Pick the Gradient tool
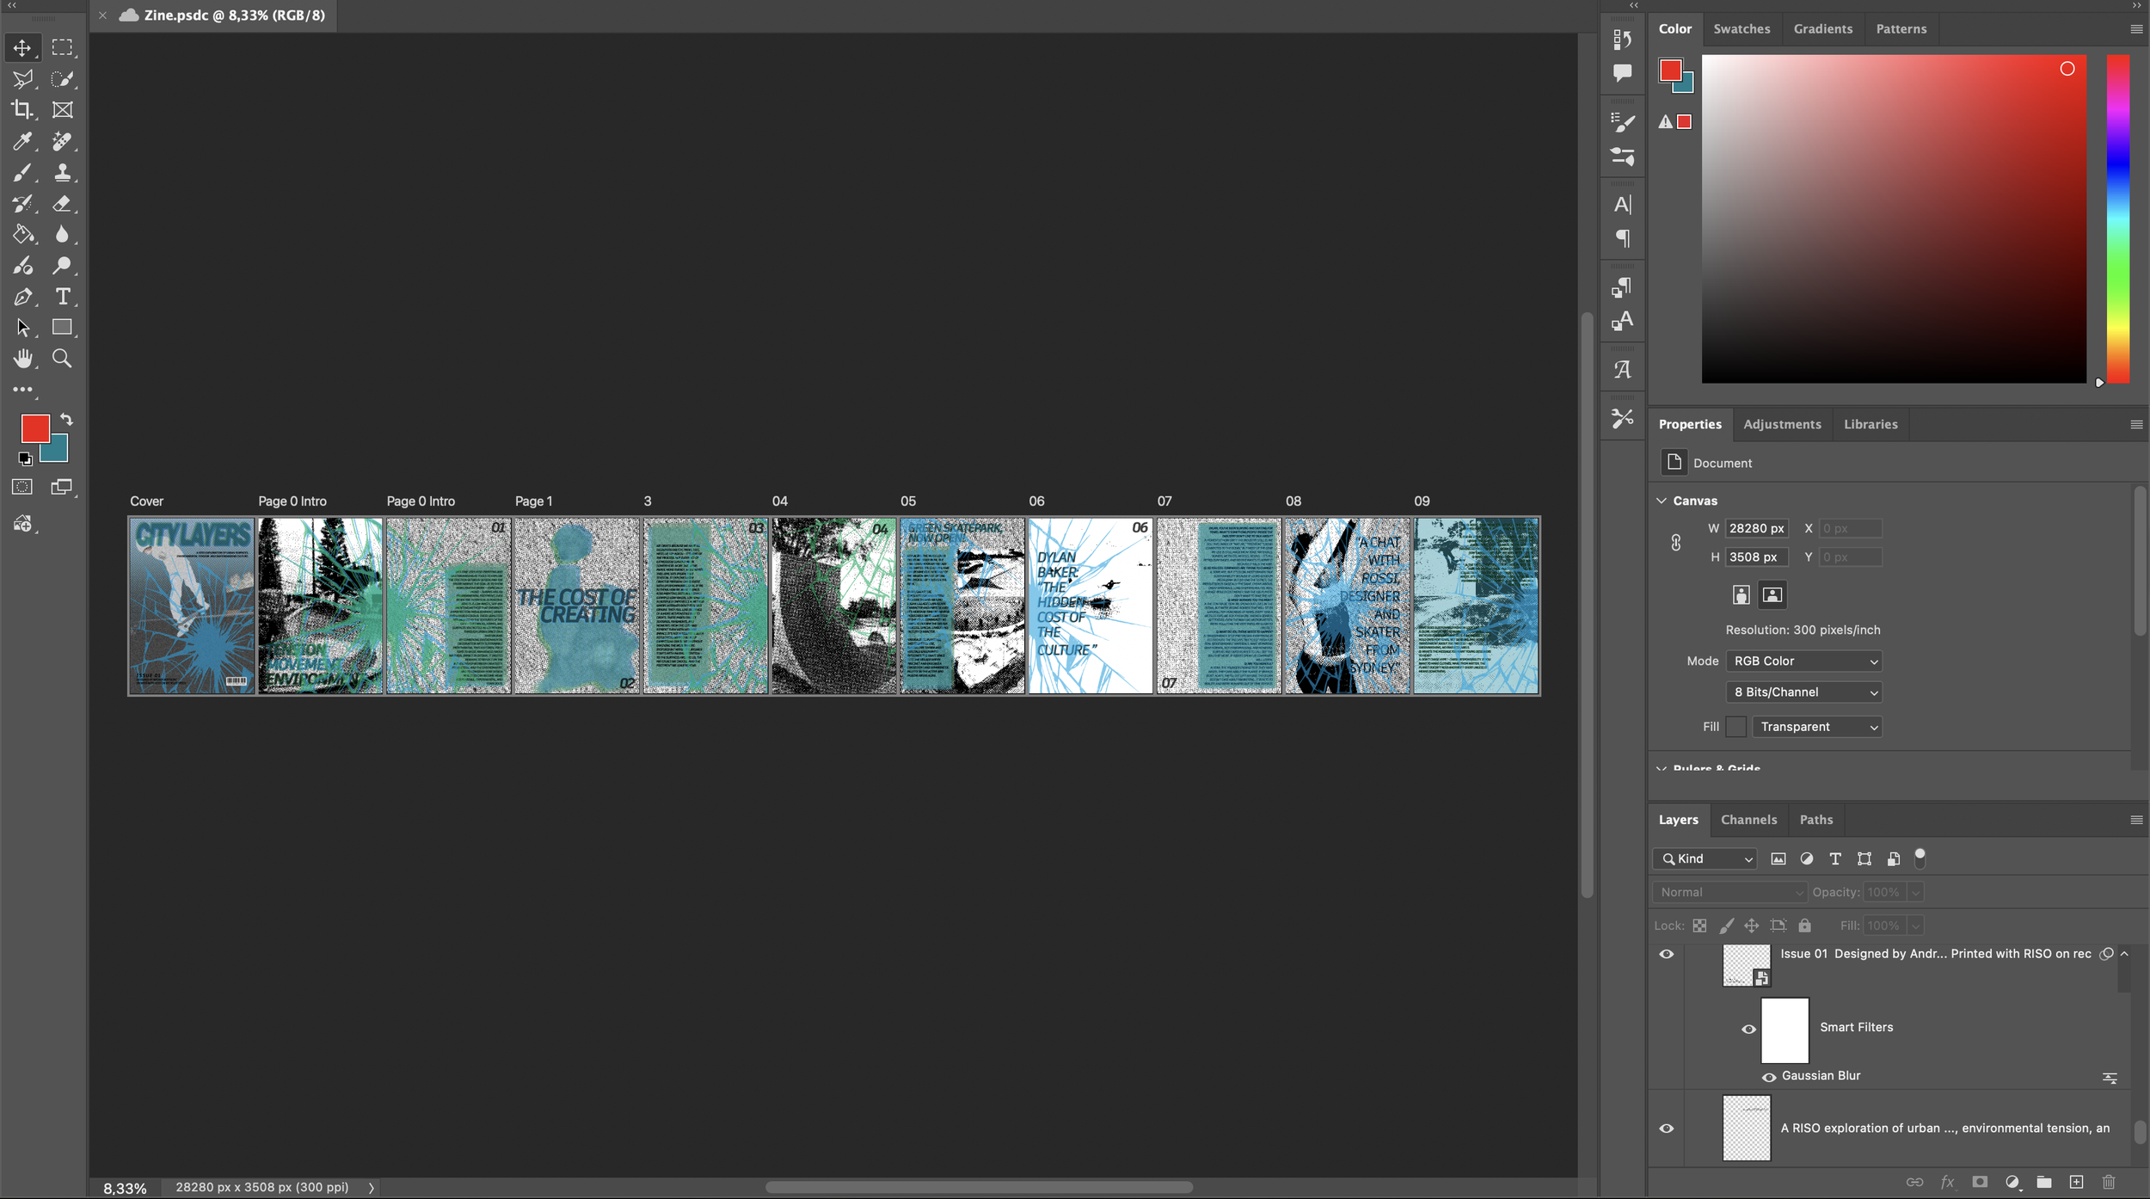This screenshot has height=1199, width=2150. point(22,234)
